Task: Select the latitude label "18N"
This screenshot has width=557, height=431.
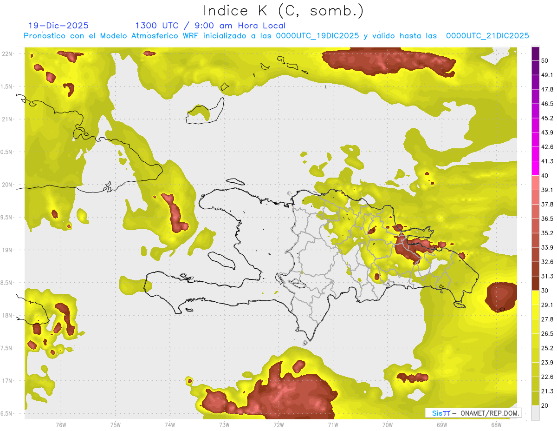Action: [8, 315]
